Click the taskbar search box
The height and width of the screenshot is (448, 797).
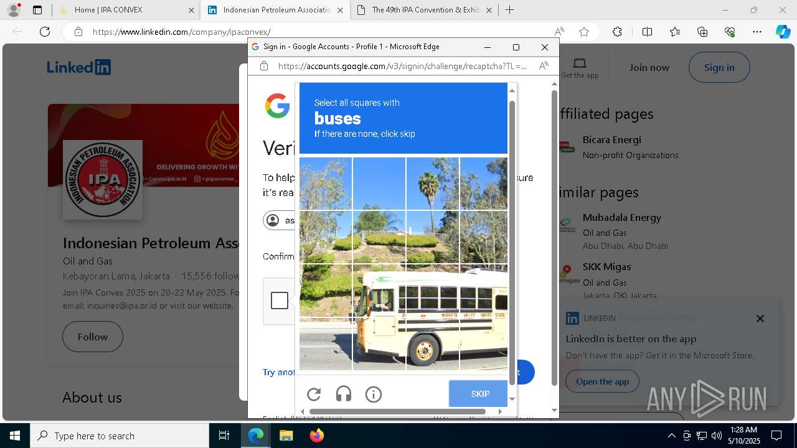click(x=120, y=436)
